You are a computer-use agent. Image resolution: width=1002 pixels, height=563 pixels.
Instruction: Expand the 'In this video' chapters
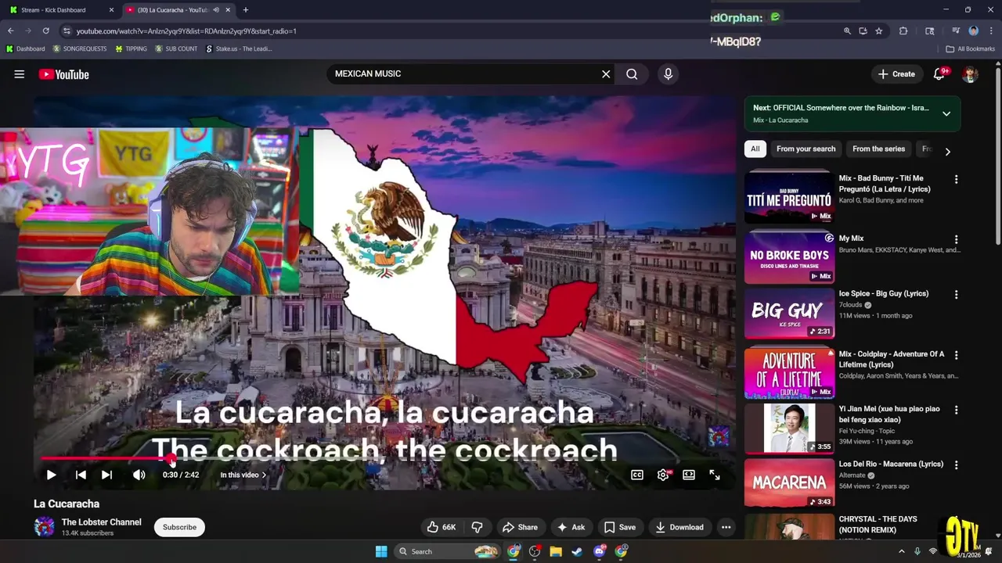[243, 475]
